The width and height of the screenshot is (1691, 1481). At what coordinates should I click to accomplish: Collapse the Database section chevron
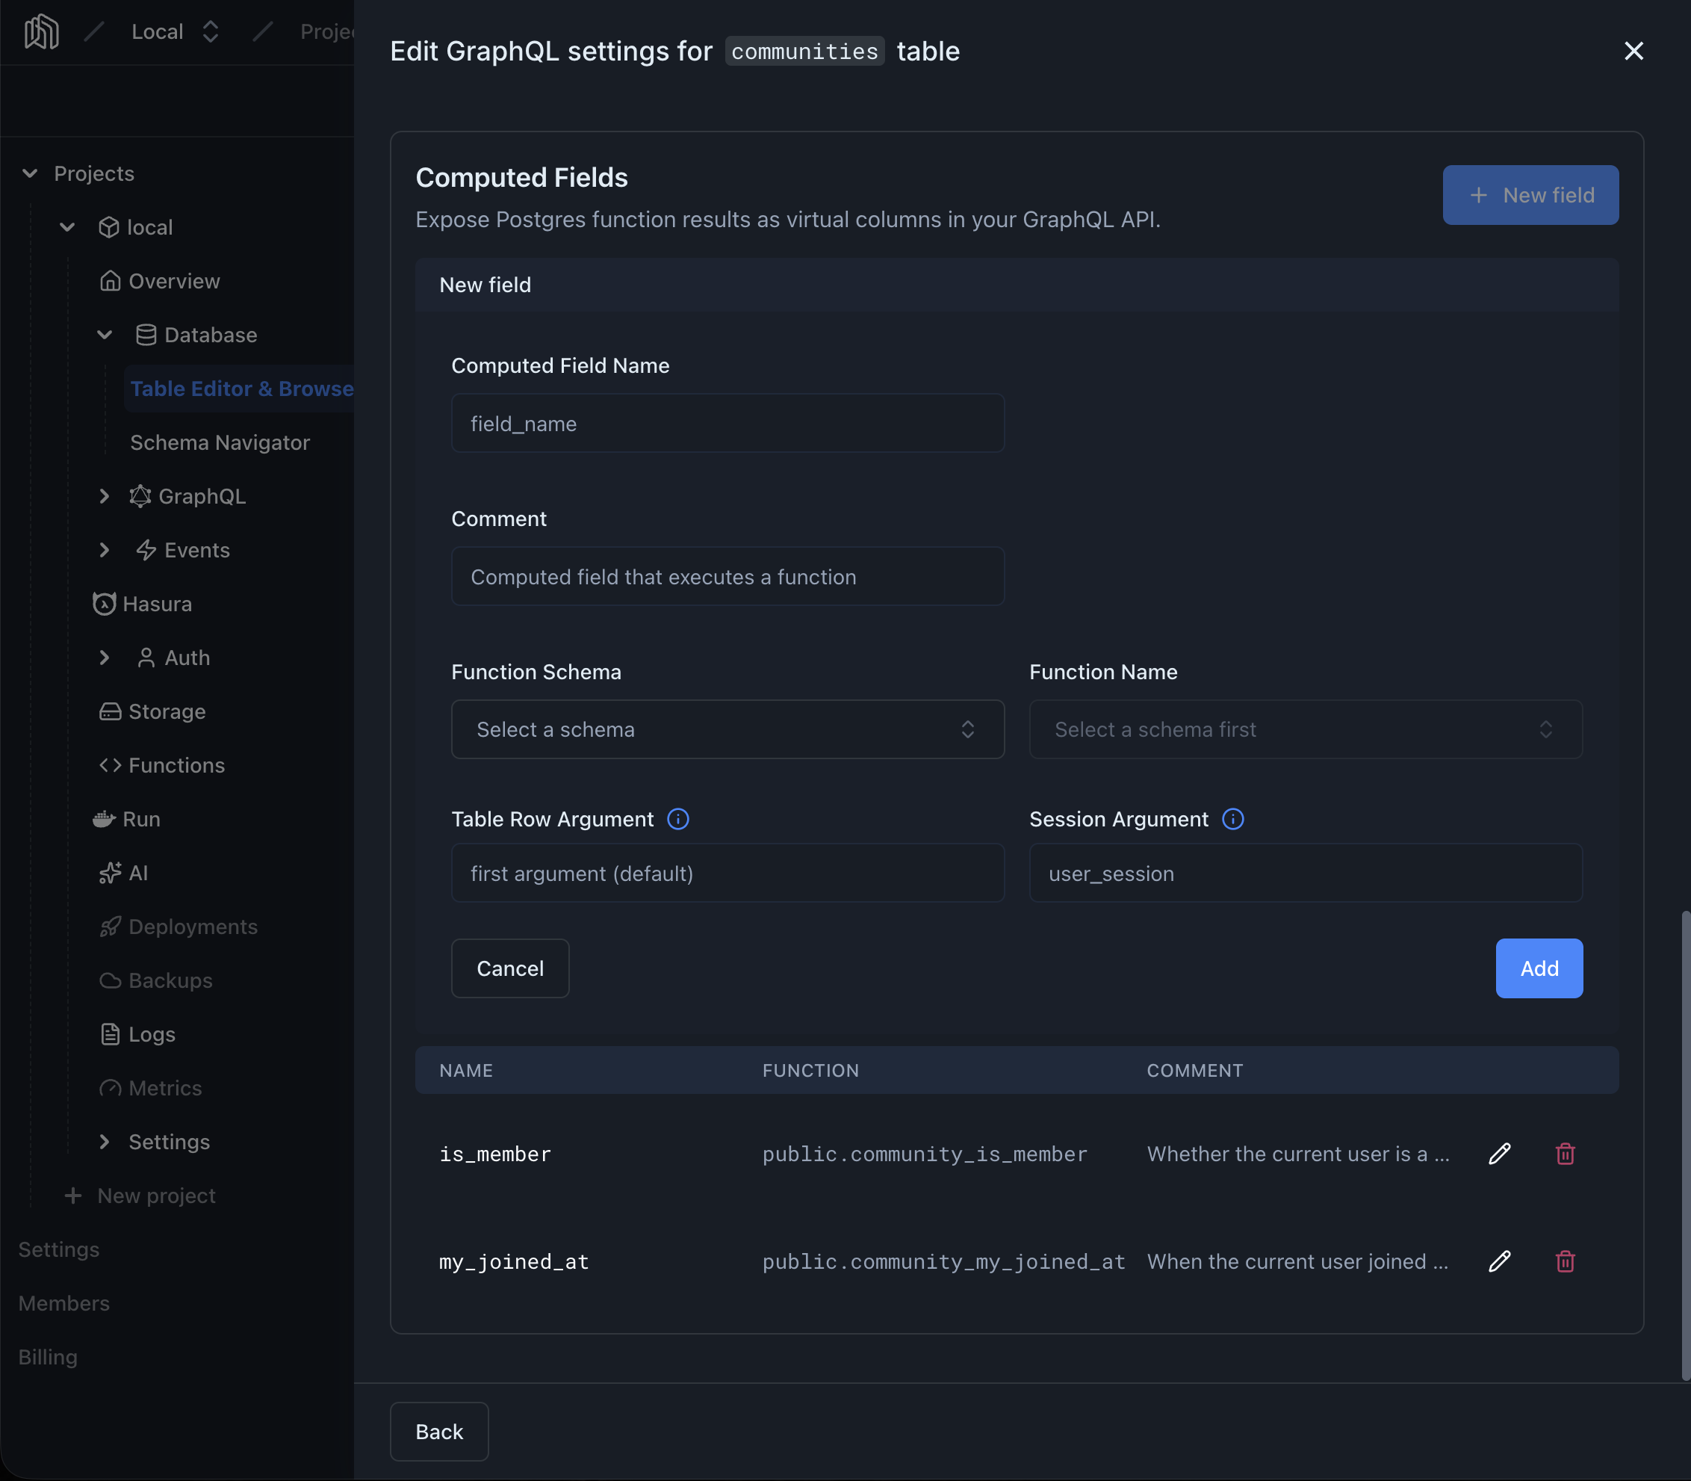tap(104, 335)
